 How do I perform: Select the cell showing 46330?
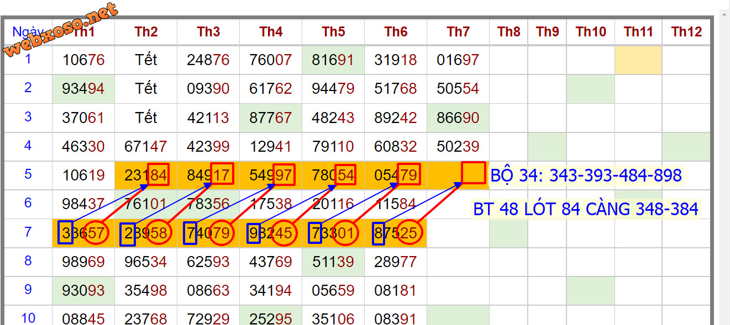(83, 147)
